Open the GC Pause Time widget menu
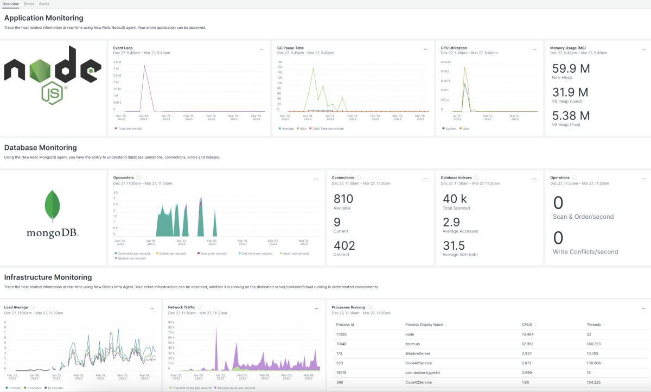This screenshot has width=651, height=392. (x=425, y=48)
